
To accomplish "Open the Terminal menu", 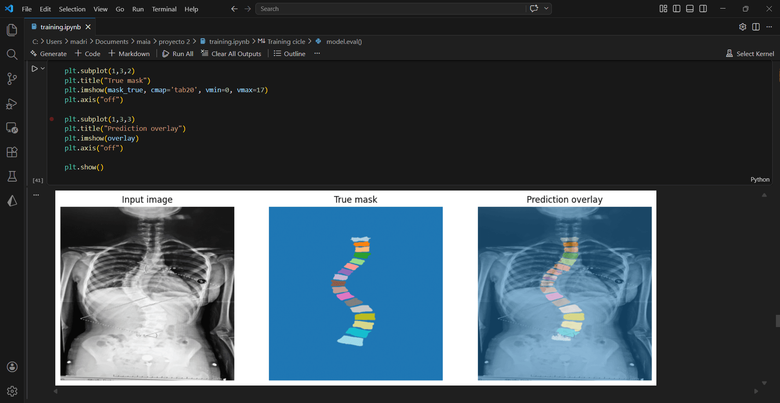I will tap(164, 9).
